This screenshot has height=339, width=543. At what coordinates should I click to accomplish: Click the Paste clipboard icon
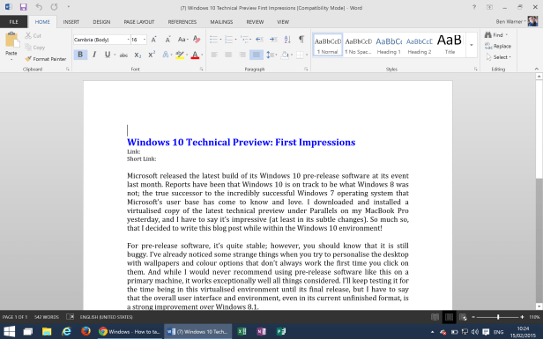(11, 40)
